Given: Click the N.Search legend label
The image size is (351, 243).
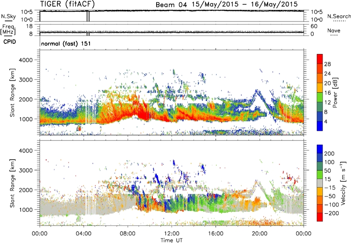Looking at the screenshot, I should pyautogui.click(x=339, y=16).
